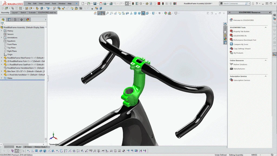Open SOLIDWORKS Rx link
The image size is (277, 156).
[x=240, y=36]
